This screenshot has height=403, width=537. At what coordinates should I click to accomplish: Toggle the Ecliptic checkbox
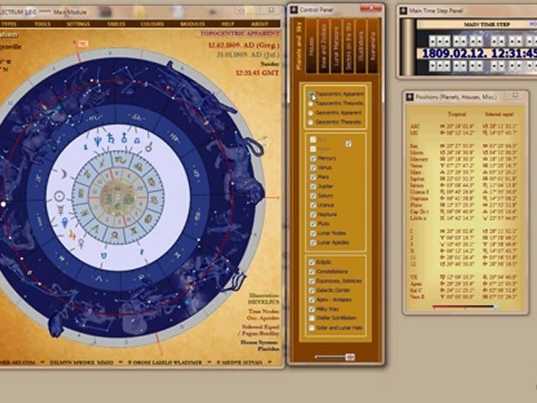tap(312, 262)
